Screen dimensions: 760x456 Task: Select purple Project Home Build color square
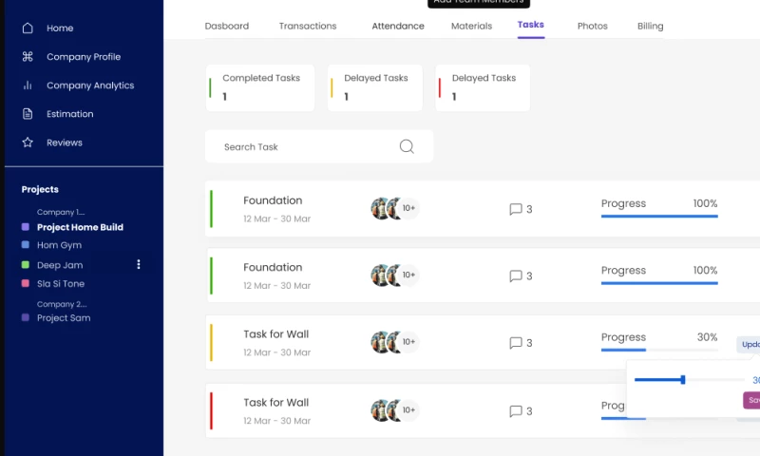coord(26,227)
